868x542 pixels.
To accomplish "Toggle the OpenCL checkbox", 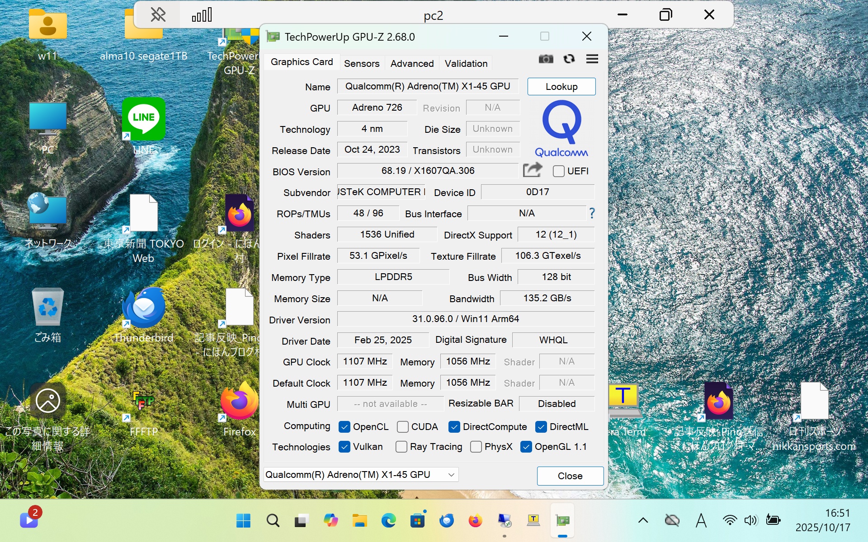I will [344, 427].
